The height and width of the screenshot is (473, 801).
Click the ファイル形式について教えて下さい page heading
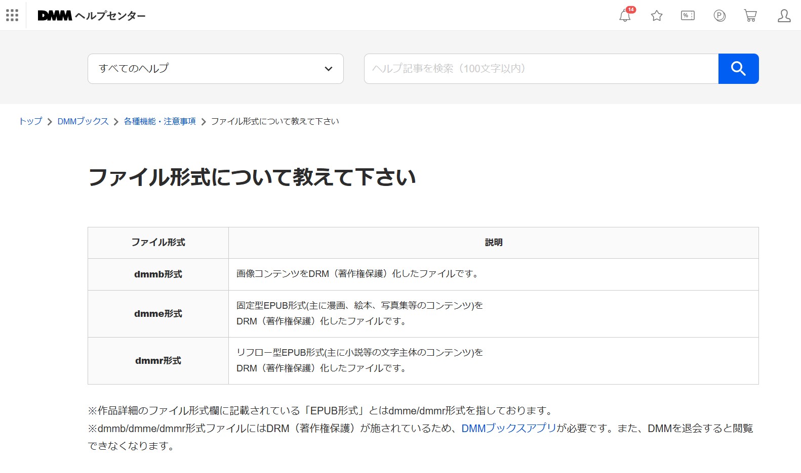coord(252,177)
